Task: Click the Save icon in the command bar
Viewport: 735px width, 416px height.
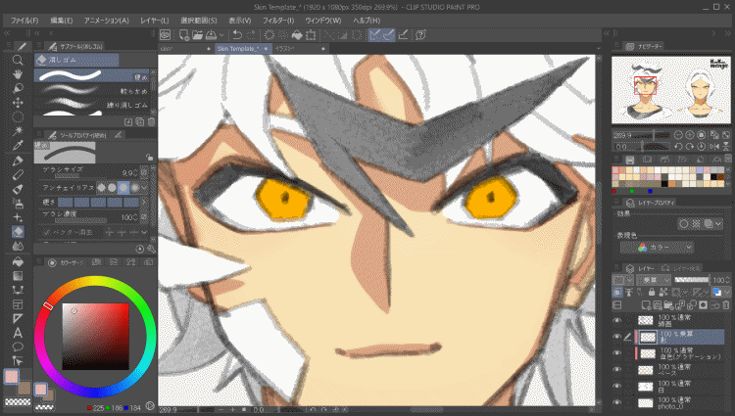Action: pyautogui.click(x=211, y=35)
